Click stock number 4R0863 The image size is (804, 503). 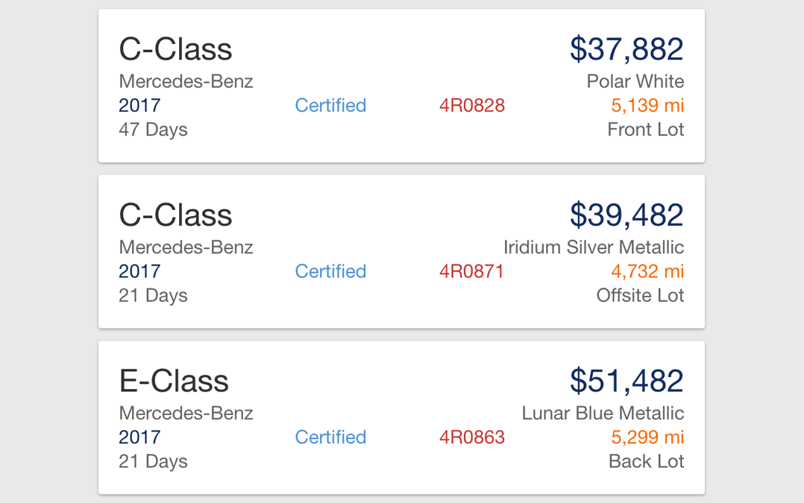point(471,437)
